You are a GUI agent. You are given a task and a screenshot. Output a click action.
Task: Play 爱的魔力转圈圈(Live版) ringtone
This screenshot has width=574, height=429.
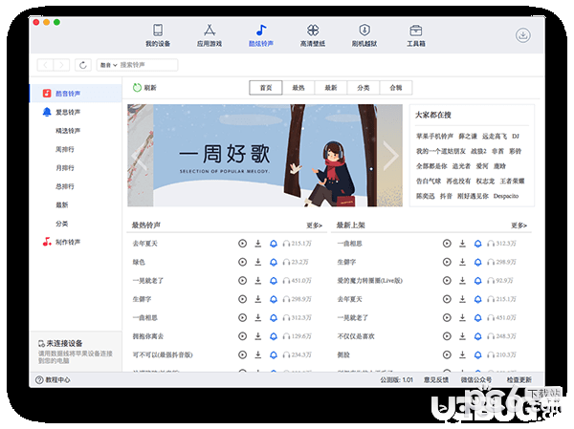tap(447, 281)
